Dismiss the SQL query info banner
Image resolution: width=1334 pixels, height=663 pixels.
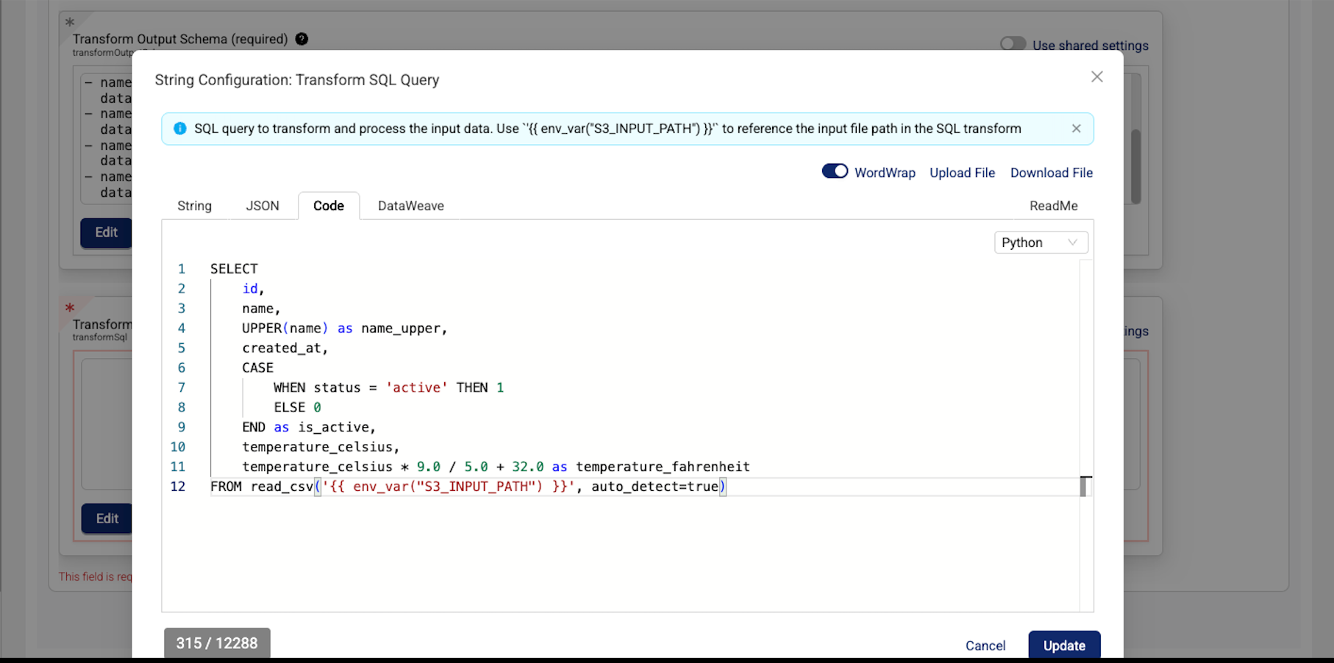pyautogui.click(x=1076, y=129)
